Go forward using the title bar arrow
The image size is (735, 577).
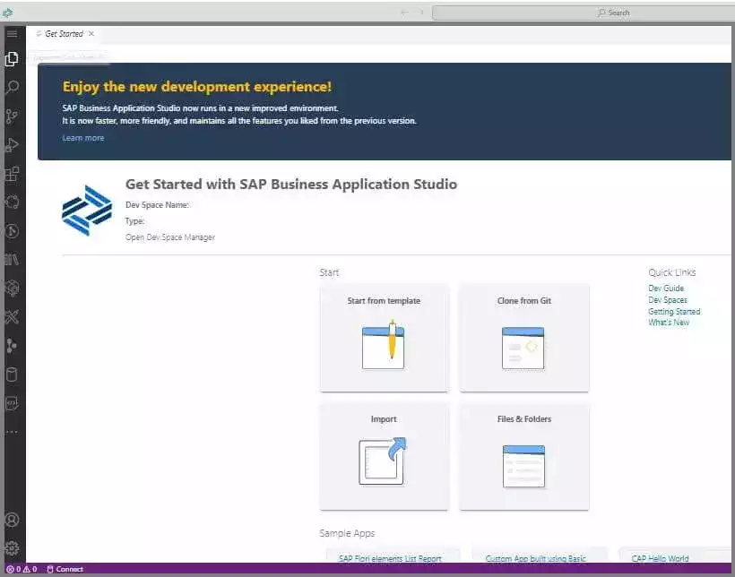coord(421,13)
